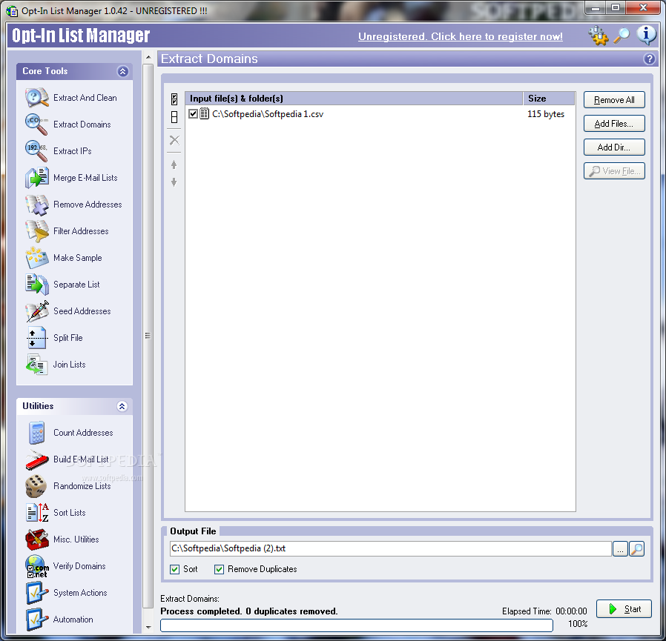
Task: Uncheck the Softpedia 1.csv file checkbox
Action: [193, 114]
